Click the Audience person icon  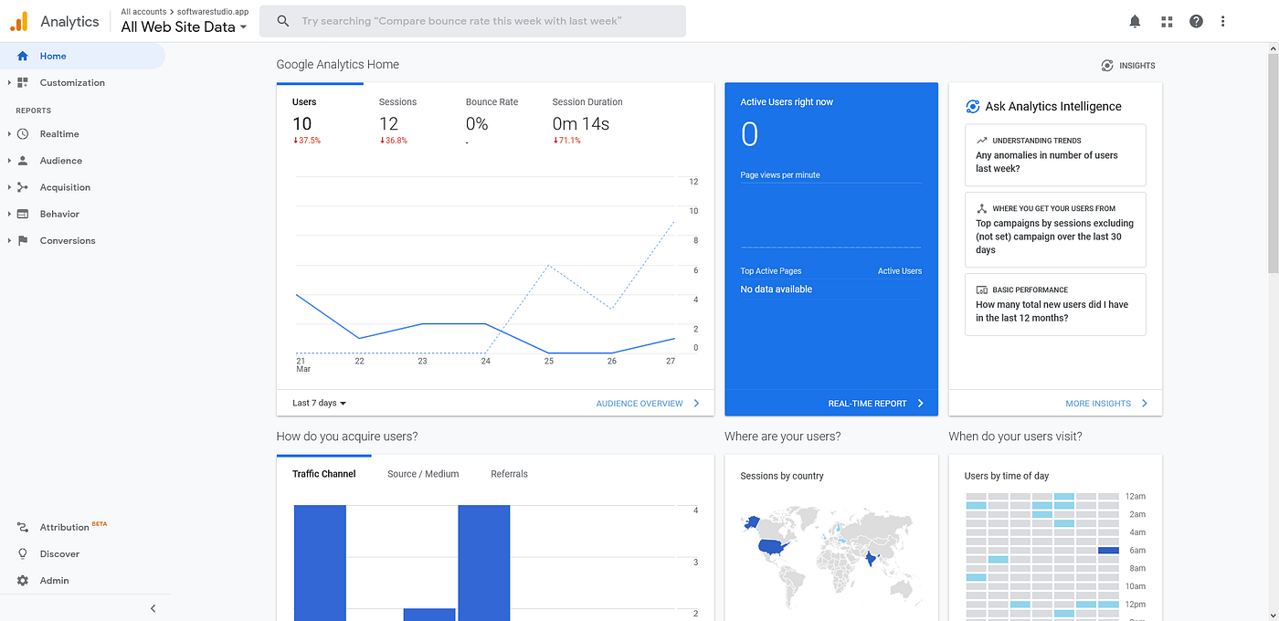point(23,160)
